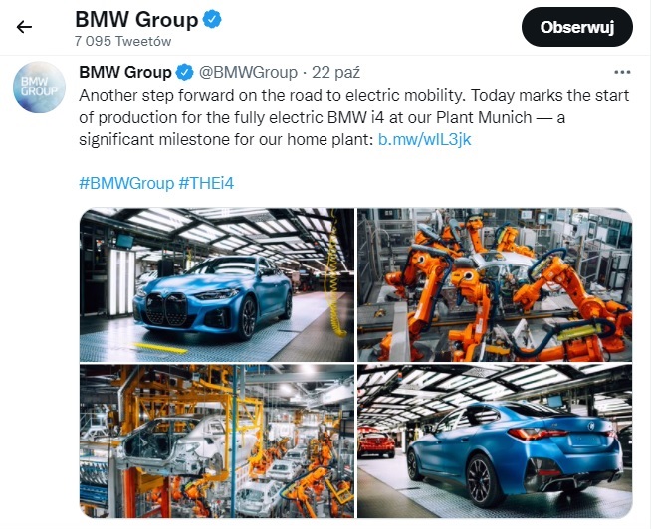
Task: Click the BMW Group profile avatar
Action: tap(39, 88)
